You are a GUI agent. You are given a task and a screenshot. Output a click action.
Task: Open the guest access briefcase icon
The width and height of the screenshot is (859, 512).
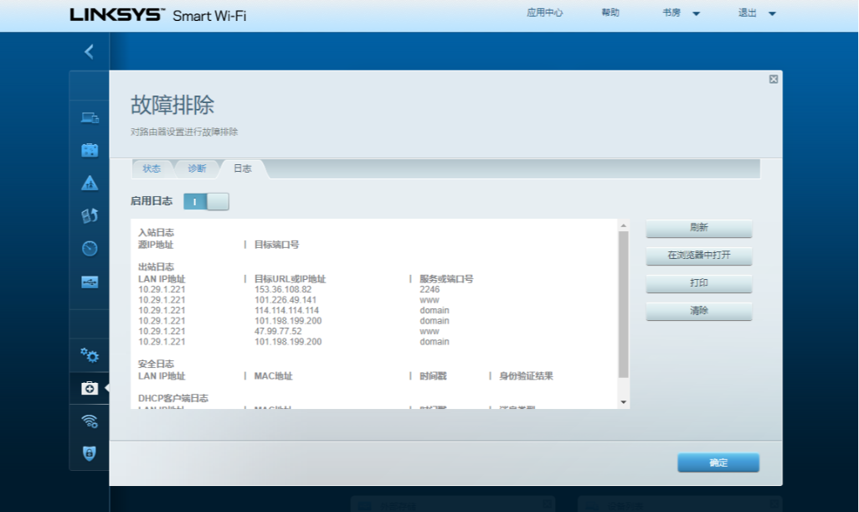90,150
